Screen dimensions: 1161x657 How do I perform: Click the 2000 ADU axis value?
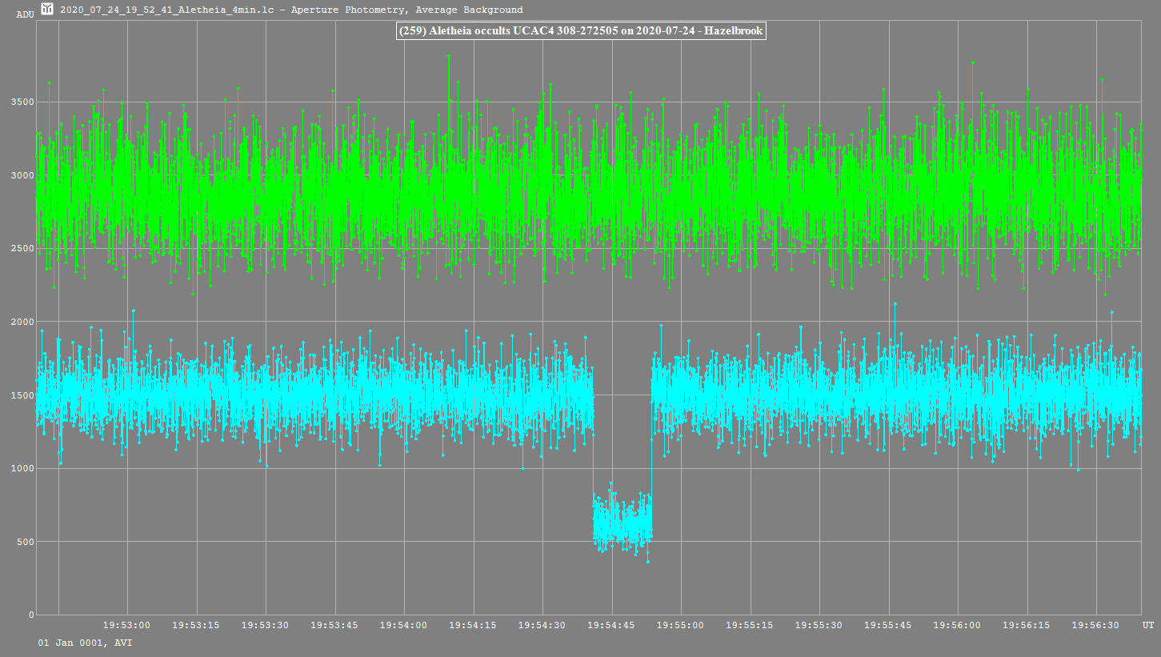pyautogui.click(x=22, y=322)
